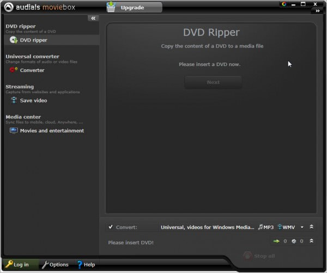Screen dimensions: 327x273
Task: Click the WMV video format icon
Action: 280,227
